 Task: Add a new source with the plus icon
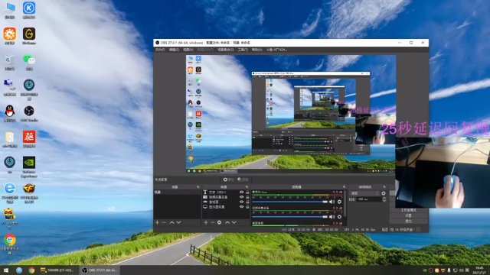pos(206,222)
